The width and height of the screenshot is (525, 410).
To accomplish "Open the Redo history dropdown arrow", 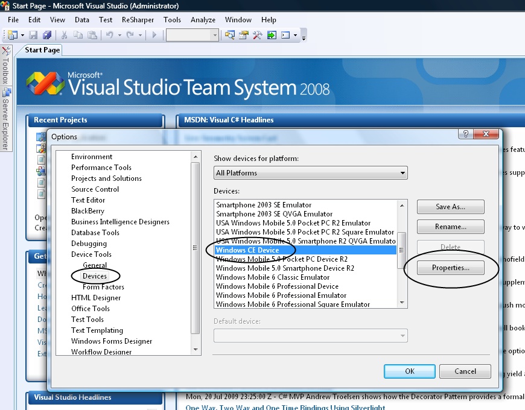I will (140, 35).
